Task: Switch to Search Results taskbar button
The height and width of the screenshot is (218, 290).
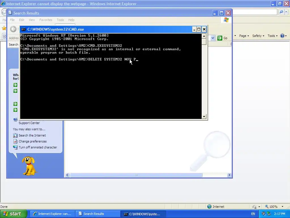Action: coord(97,214)
